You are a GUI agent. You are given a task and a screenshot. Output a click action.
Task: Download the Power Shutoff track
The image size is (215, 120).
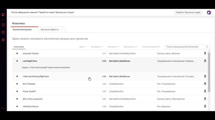(x=205, y=91)
